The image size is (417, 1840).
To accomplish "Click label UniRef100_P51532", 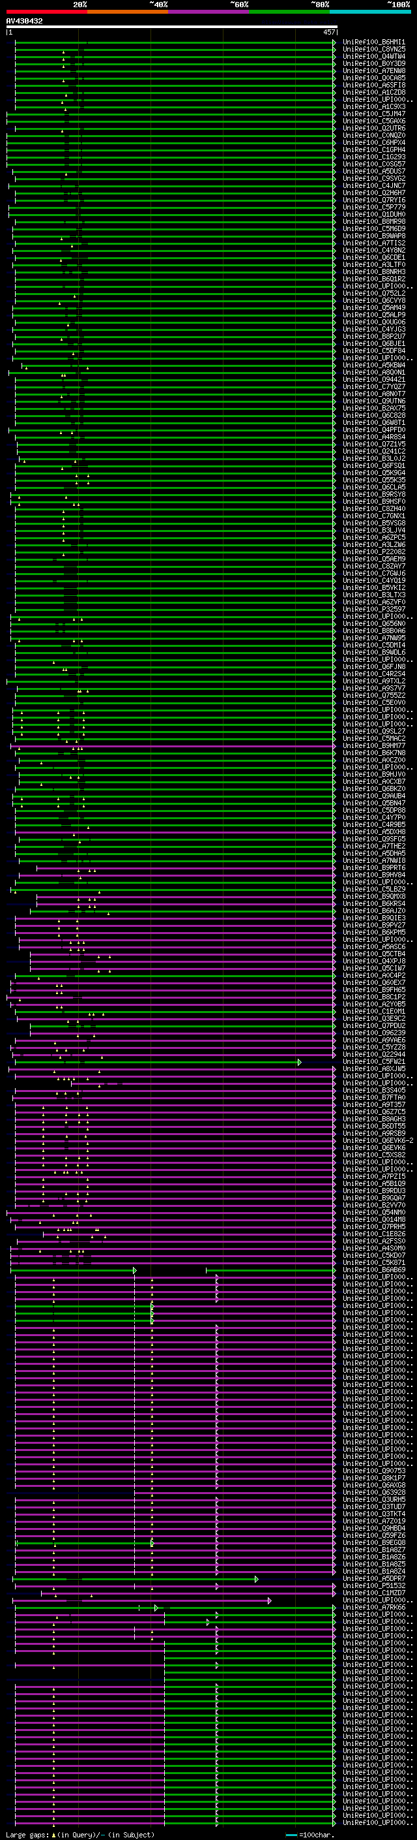I will 374,1585.
